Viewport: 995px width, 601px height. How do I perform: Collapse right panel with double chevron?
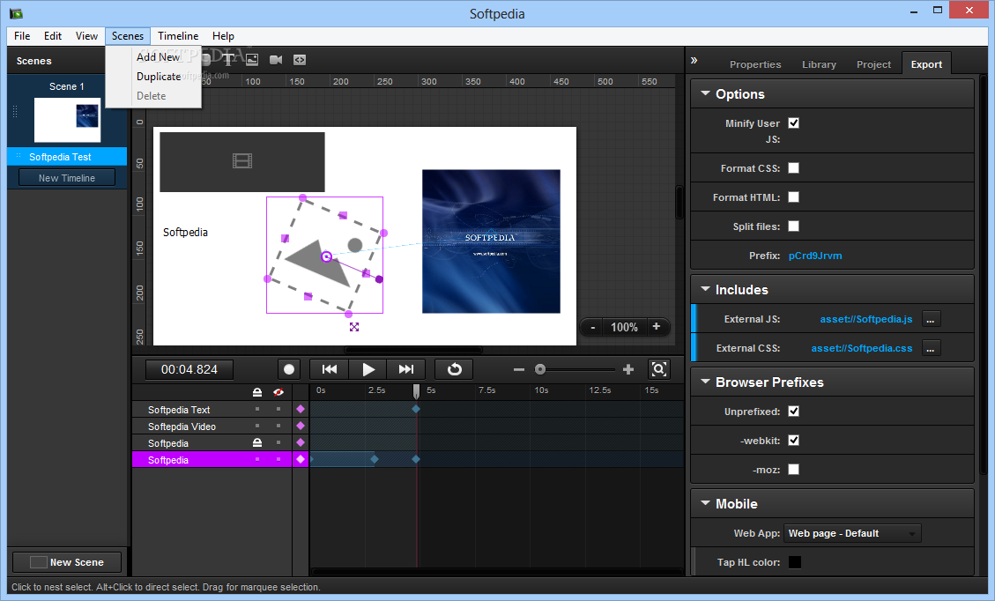[x=694, y=60]
